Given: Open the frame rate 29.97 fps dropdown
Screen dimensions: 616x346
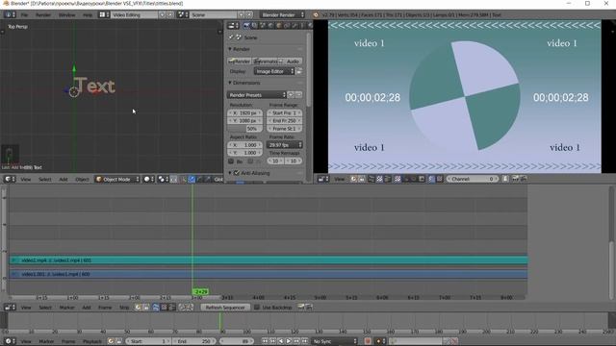Looking at the screenshot, I should pyautogui.click(x=285, y=145).
